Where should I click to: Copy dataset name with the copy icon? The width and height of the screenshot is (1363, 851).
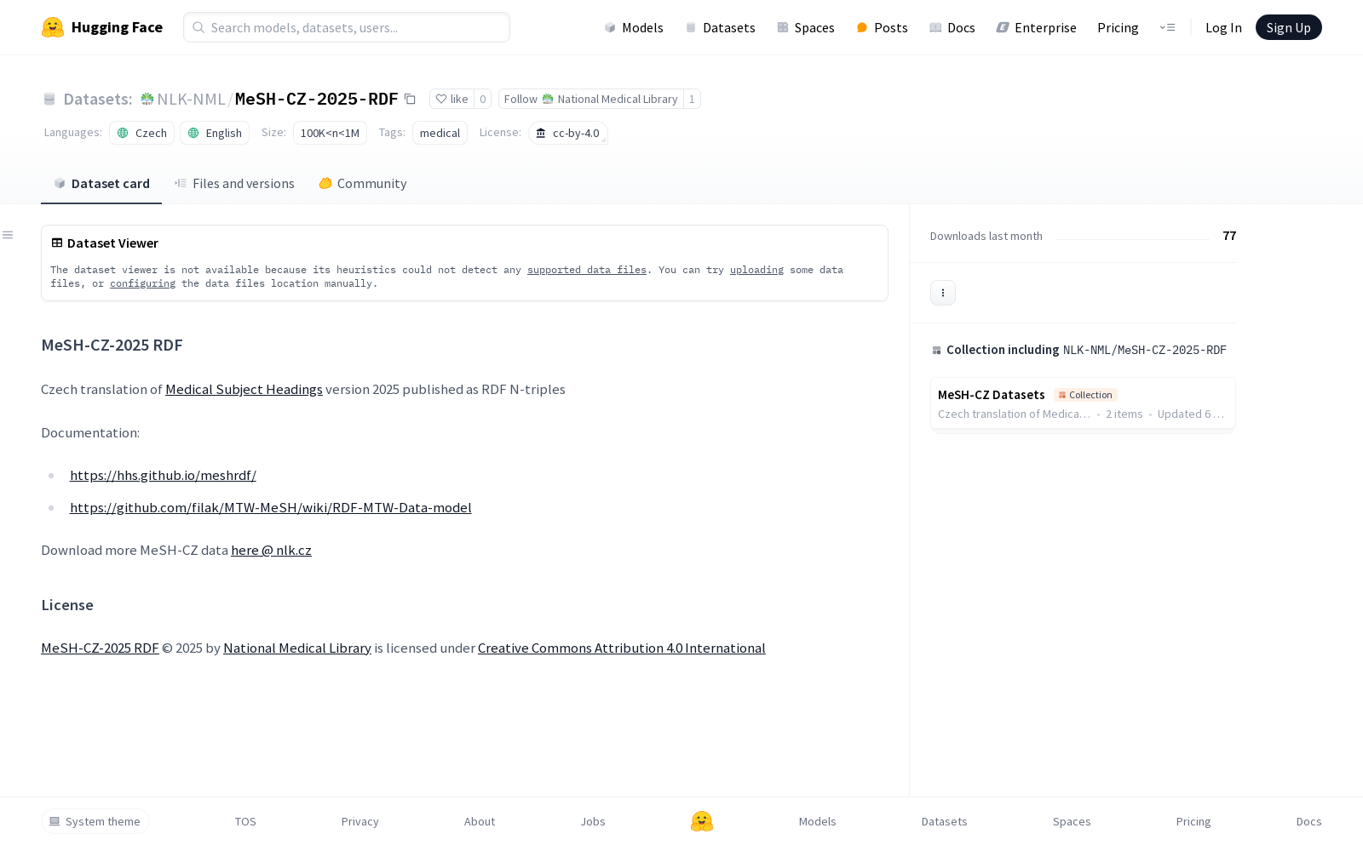pos(410,100)
